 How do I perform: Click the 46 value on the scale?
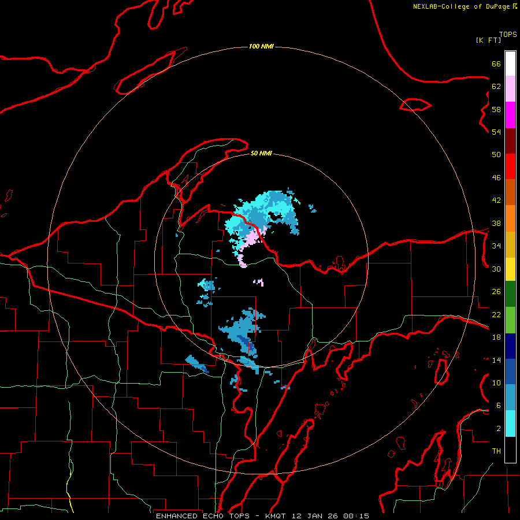click(496, 178)
